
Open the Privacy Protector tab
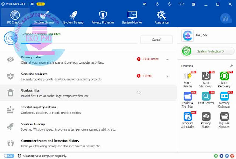(103, 17)
